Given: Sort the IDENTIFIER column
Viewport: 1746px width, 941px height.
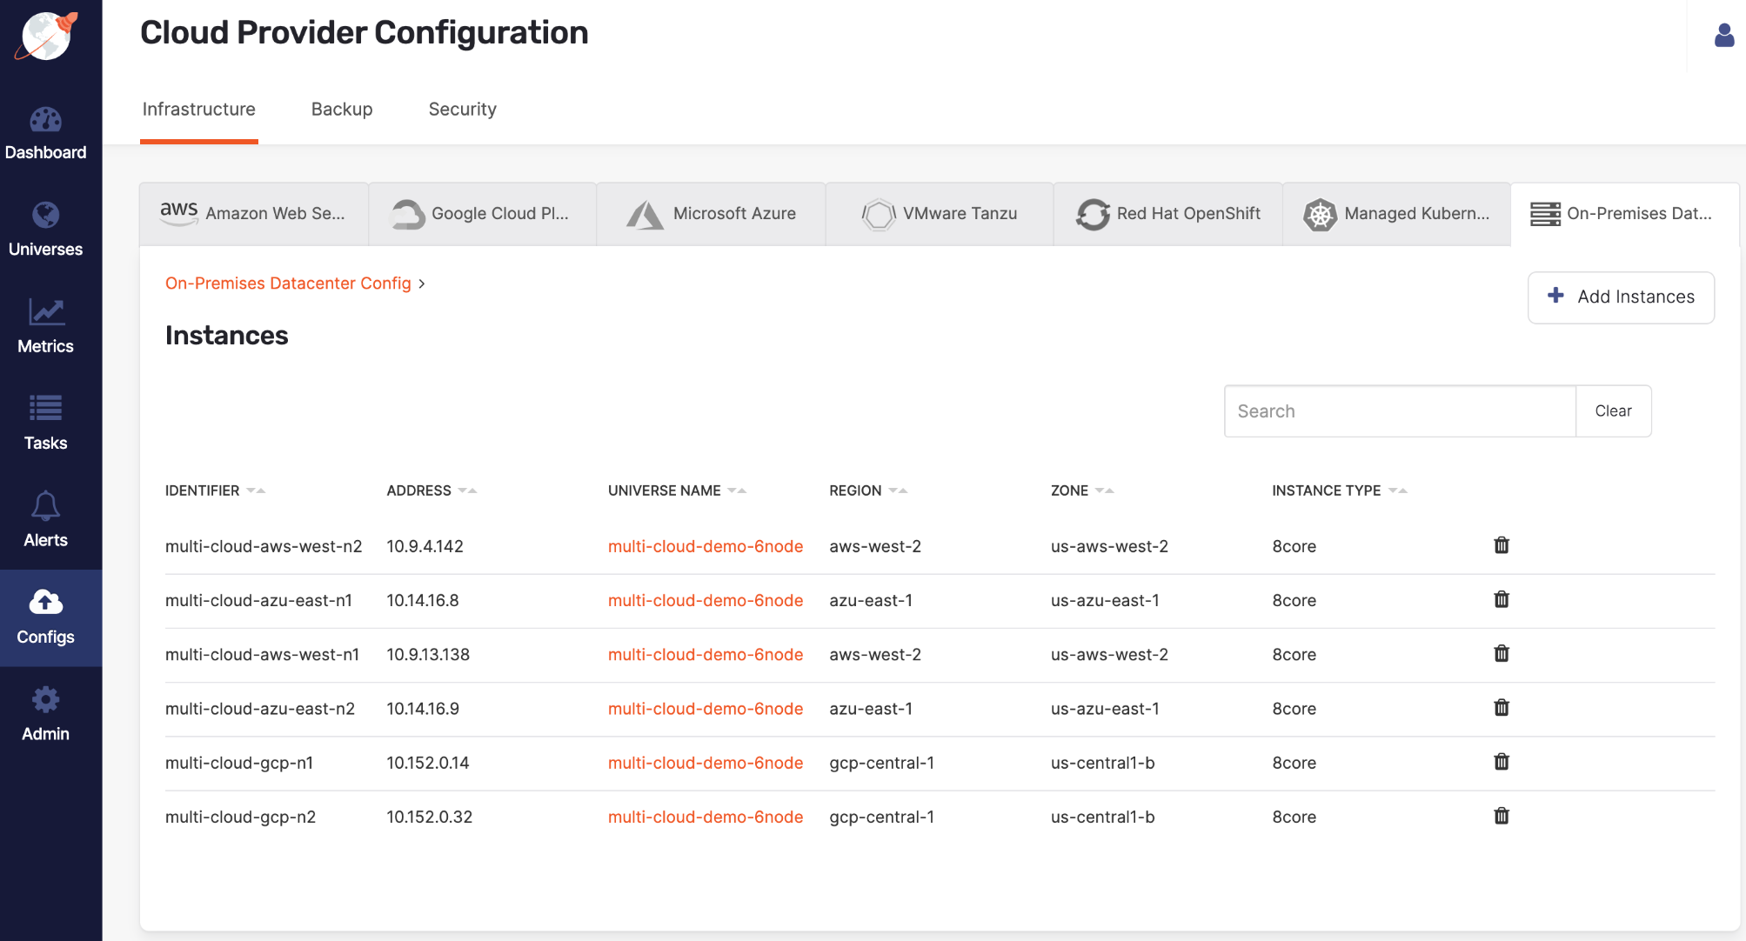Looking at the screenshot, I should coord(256,490).
